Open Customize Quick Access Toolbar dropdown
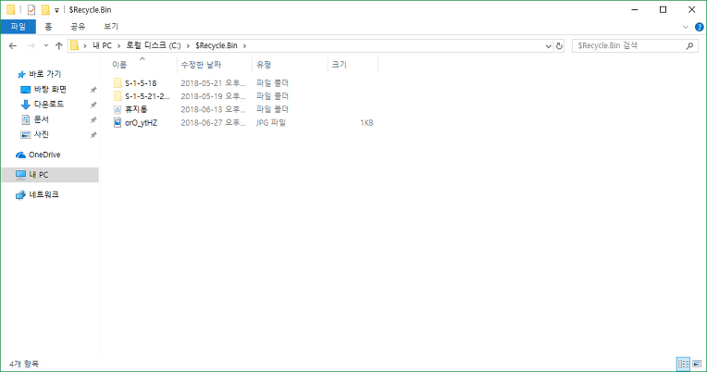 pos(56,10)
